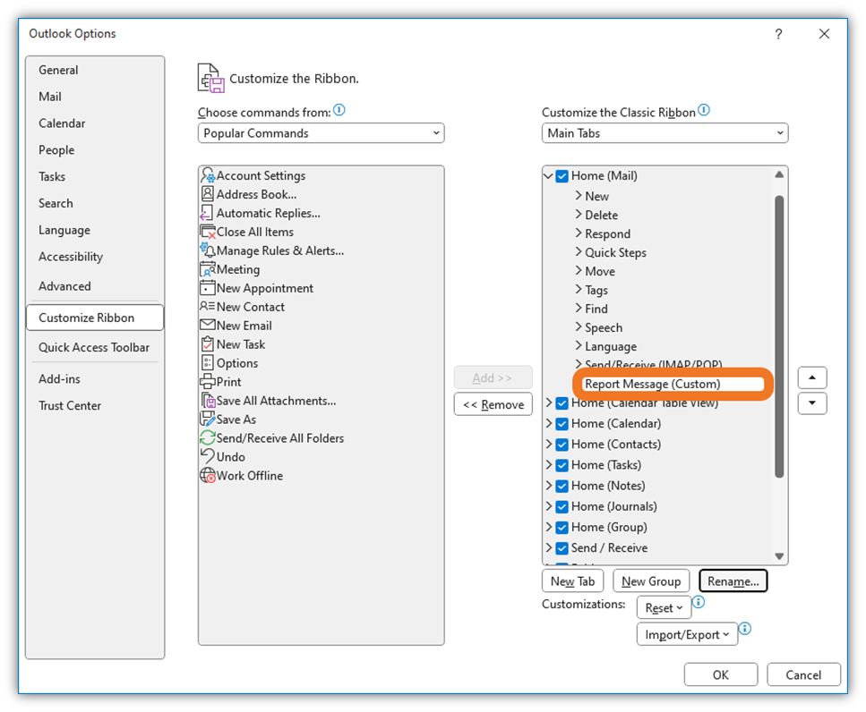Click the Rename button
The image size is (866, 712).
pyautogui.click(x=733, y=581)
